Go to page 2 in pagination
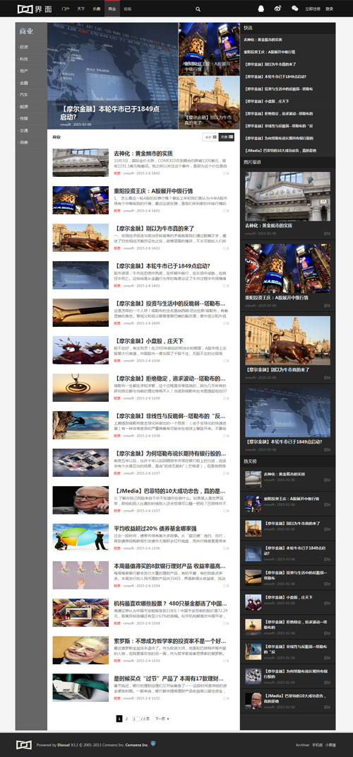 (126, 719)
